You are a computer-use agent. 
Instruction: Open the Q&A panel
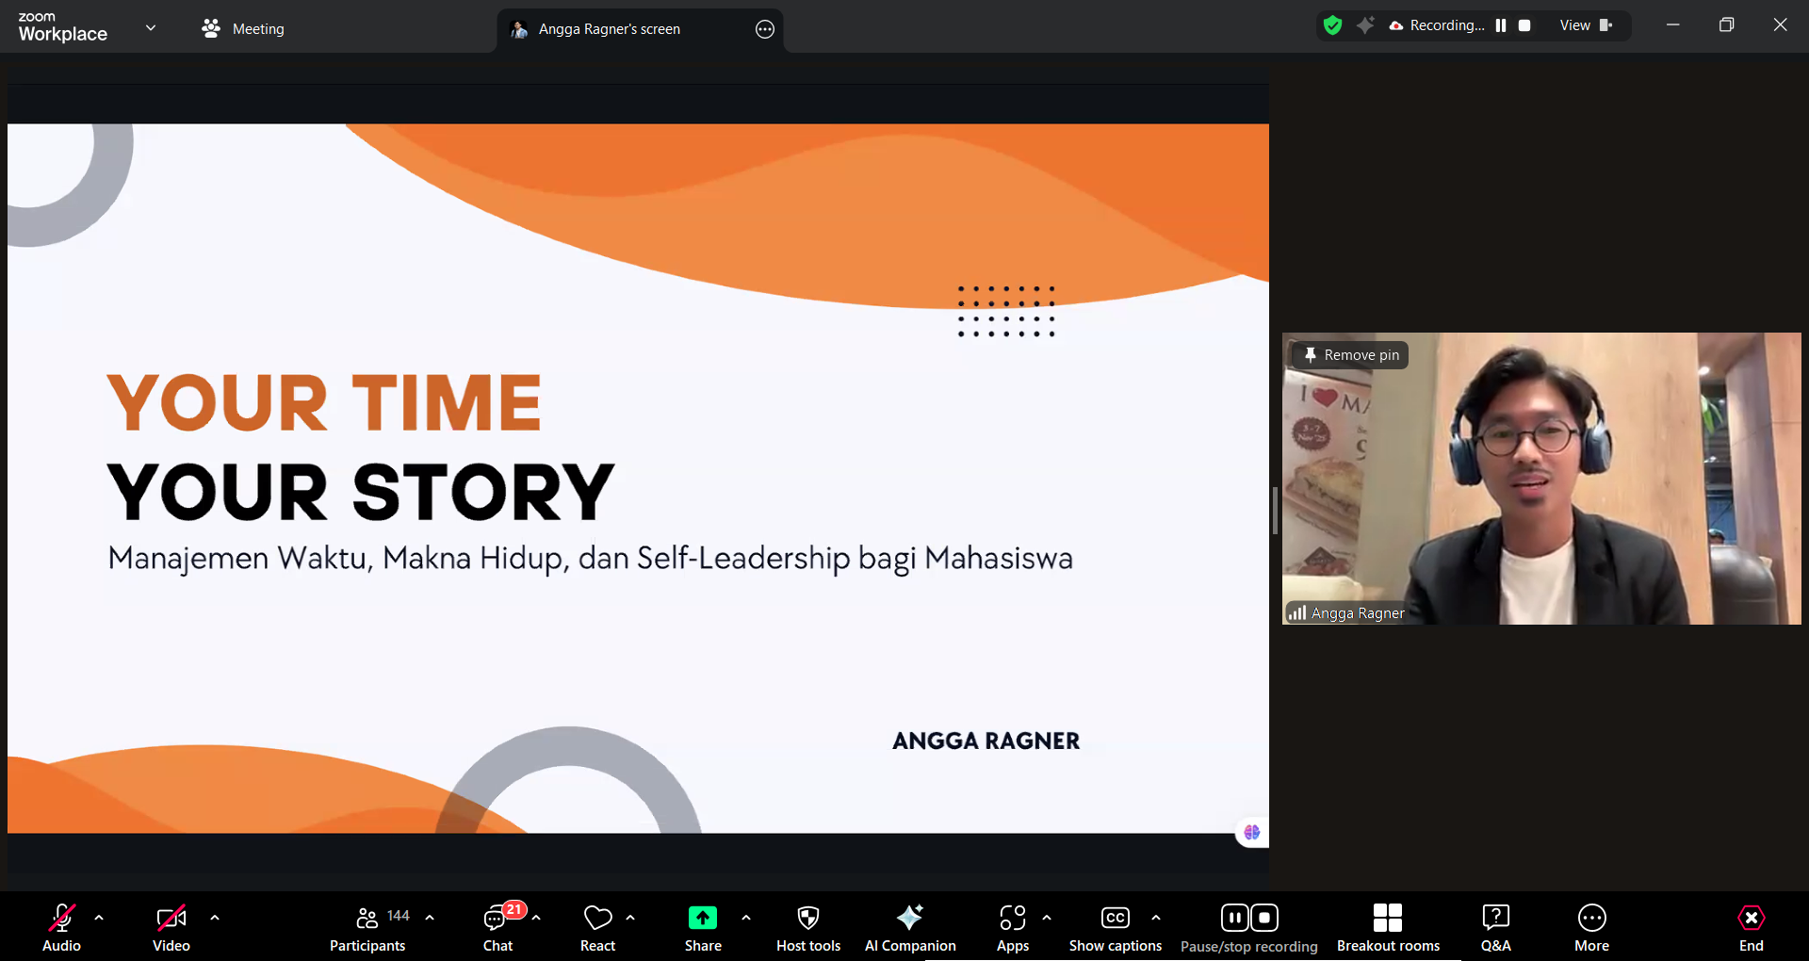point(1495,927)
